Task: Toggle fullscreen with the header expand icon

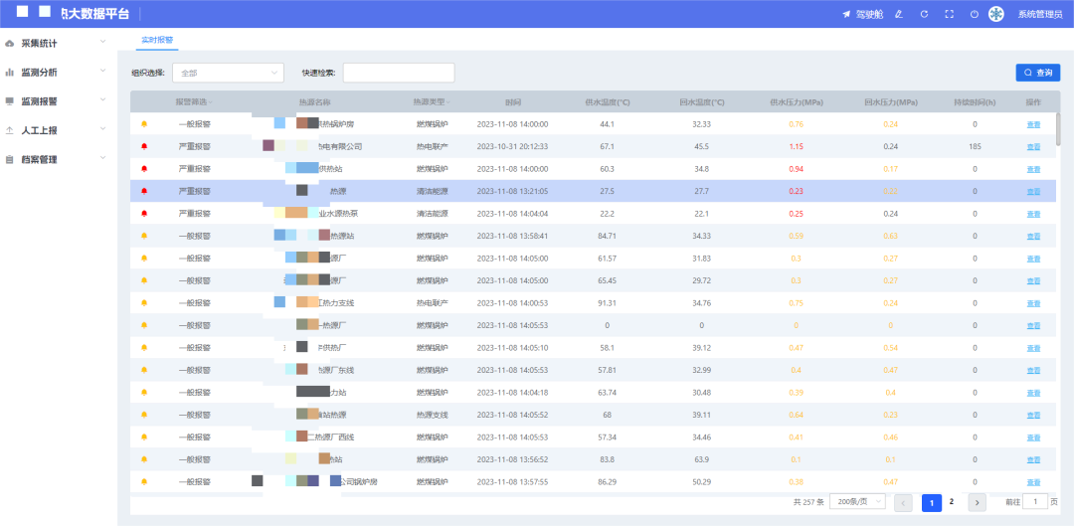Action: click(950, 14)
